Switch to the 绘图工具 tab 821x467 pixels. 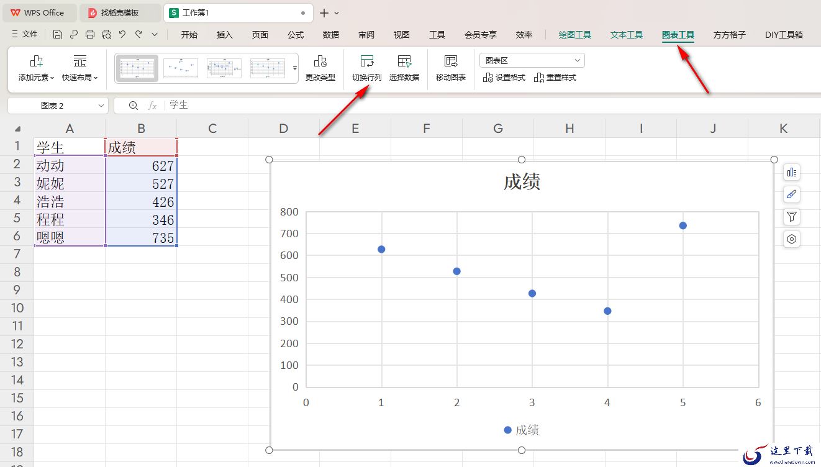pos(575,35)
